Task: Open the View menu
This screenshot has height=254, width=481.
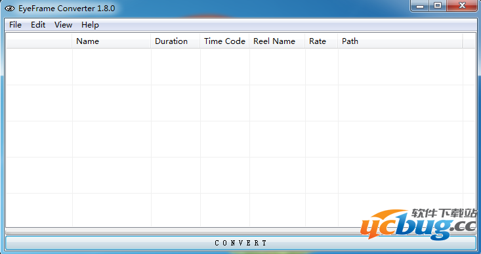Action: click(63, 25)
